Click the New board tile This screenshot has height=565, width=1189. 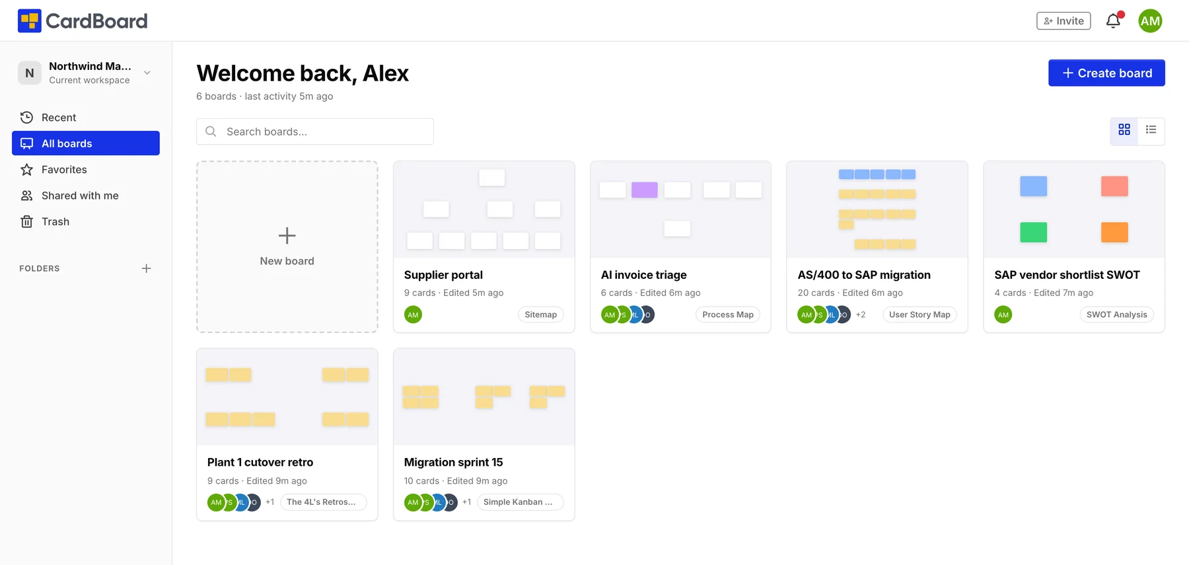(287, 246)
